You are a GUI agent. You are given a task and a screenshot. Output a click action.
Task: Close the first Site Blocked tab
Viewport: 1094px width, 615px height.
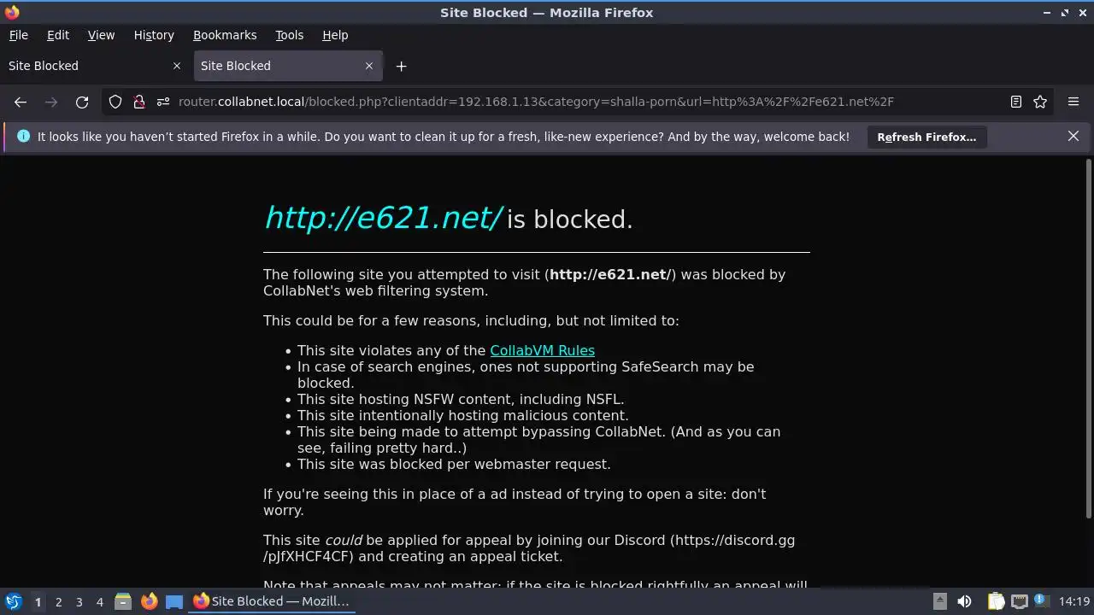177,66
